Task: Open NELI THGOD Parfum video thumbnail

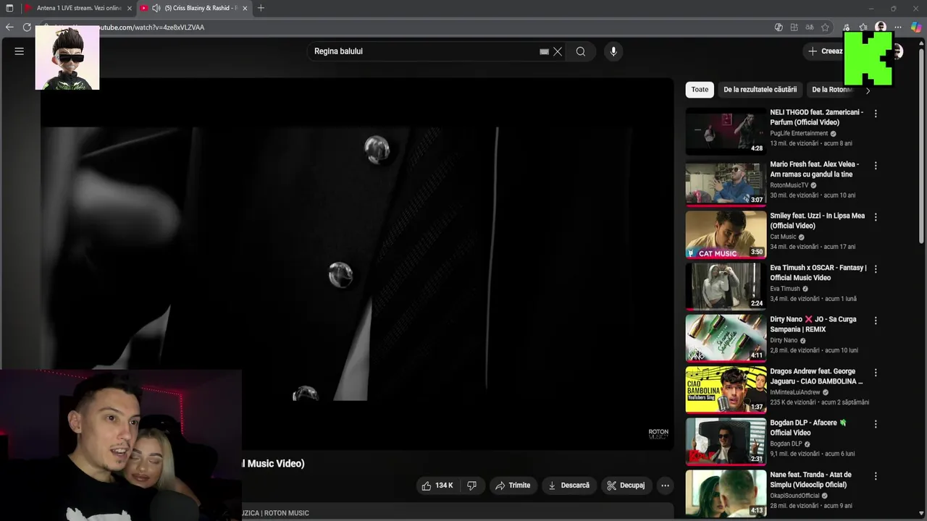Action: coord(726,131)
